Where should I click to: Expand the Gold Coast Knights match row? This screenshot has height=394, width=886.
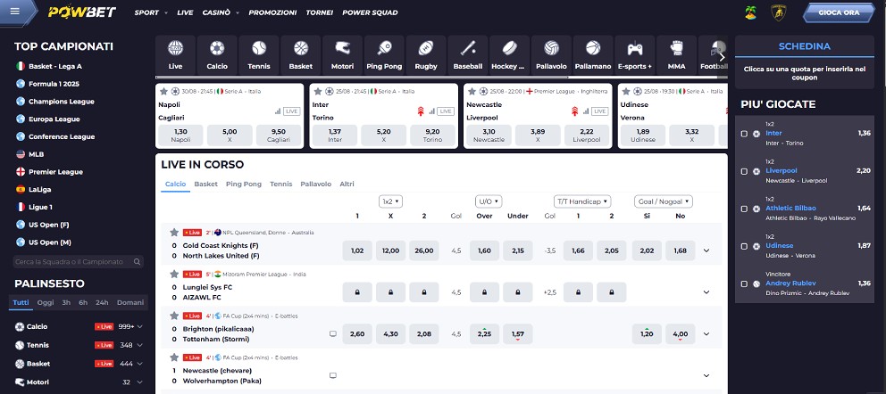coord(706,251)
